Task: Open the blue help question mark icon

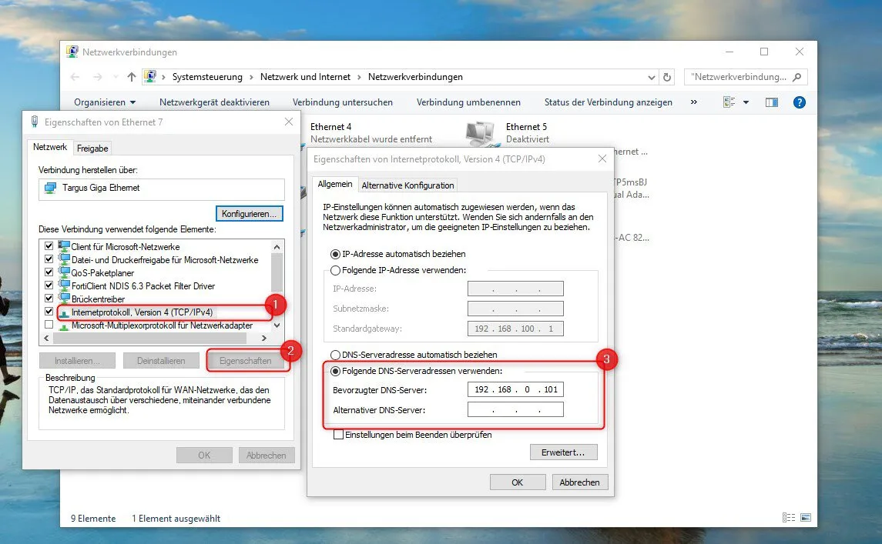Action: coord(800,102)
